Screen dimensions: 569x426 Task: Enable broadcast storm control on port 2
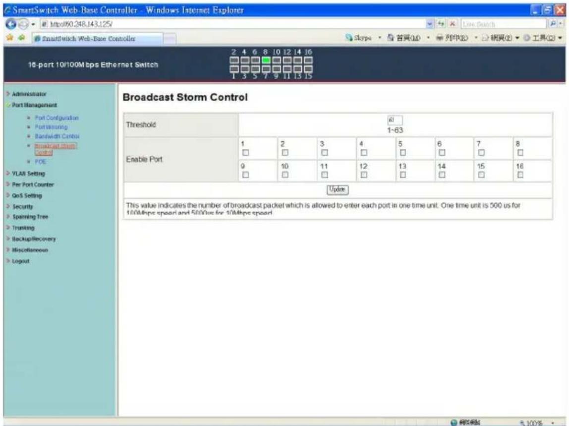285,153
